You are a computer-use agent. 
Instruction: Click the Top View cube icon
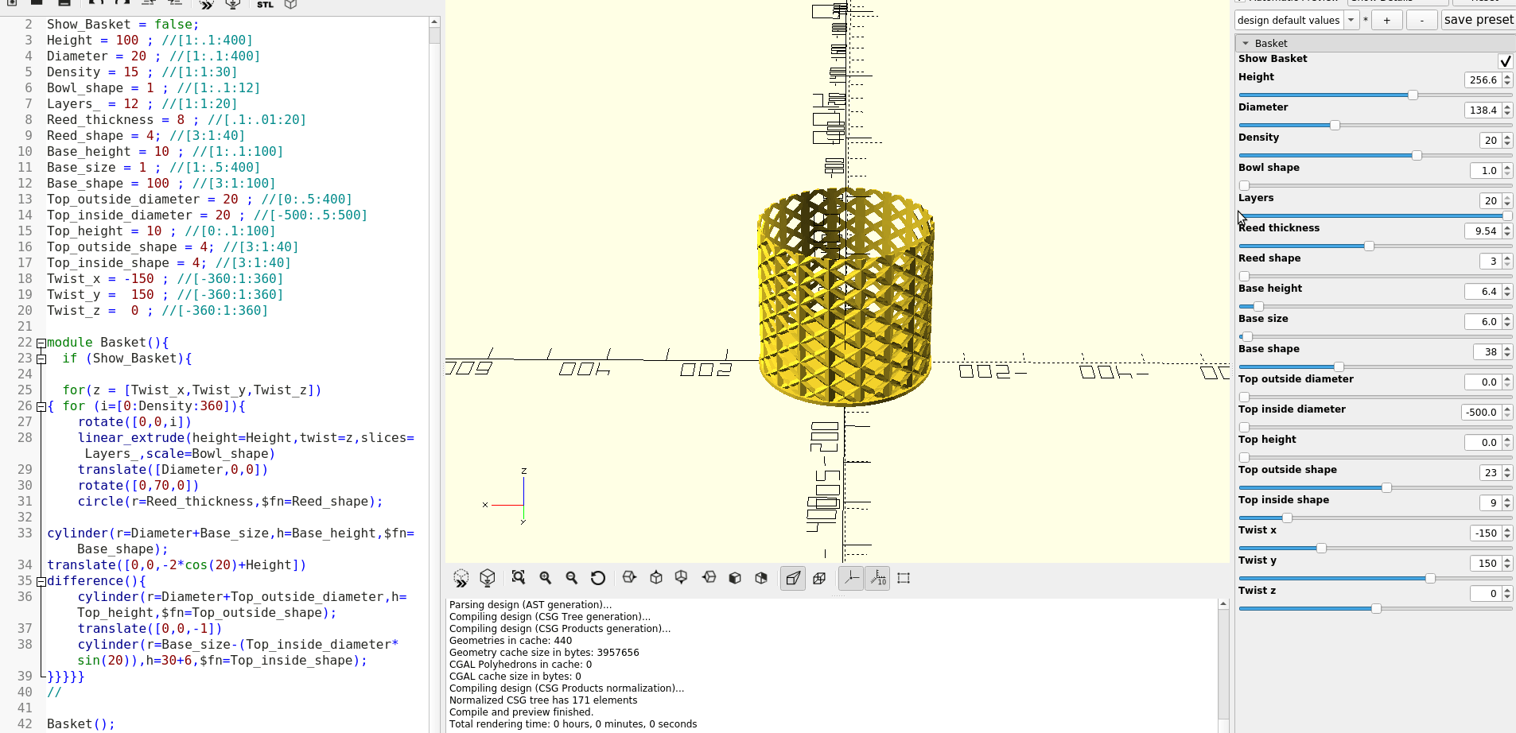656,578
